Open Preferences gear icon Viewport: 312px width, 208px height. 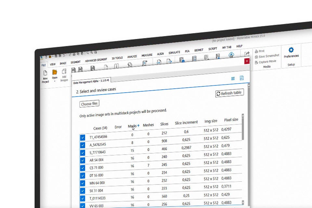click(291, 50)
